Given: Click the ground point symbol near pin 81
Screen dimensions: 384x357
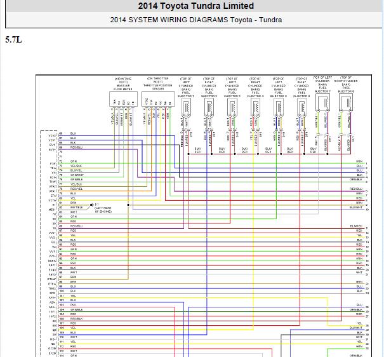Looking at the screenshot, I should (x=91, y=205).
